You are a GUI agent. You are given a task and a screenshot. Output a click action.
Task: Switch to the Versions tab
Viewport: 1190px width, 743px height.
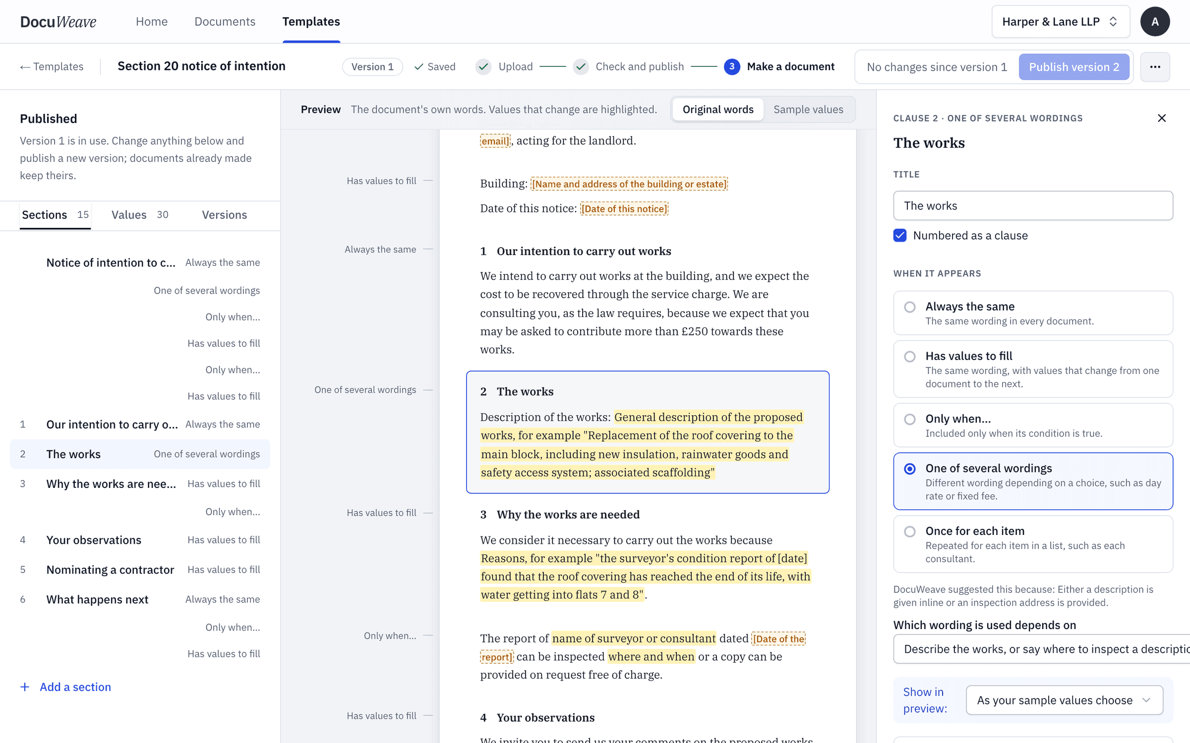[x=225, y=215]
